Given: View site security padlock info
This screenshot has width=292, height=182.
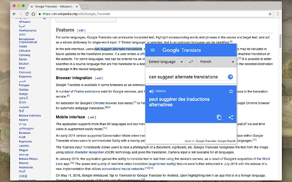Looking at the screenshot, I should tap(40, 14).
